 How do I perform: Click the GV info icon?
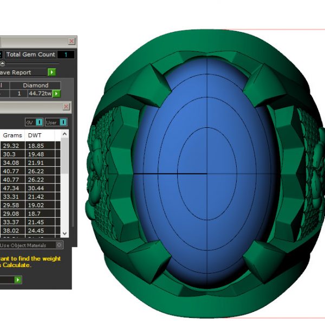coord(39,122)
